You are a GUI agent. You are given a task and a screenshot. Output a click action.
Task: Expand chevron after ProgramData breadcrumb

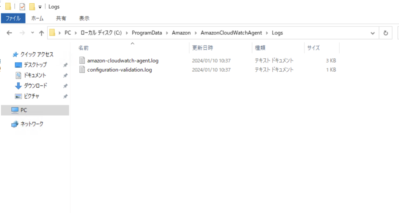[x=167, y=33]
